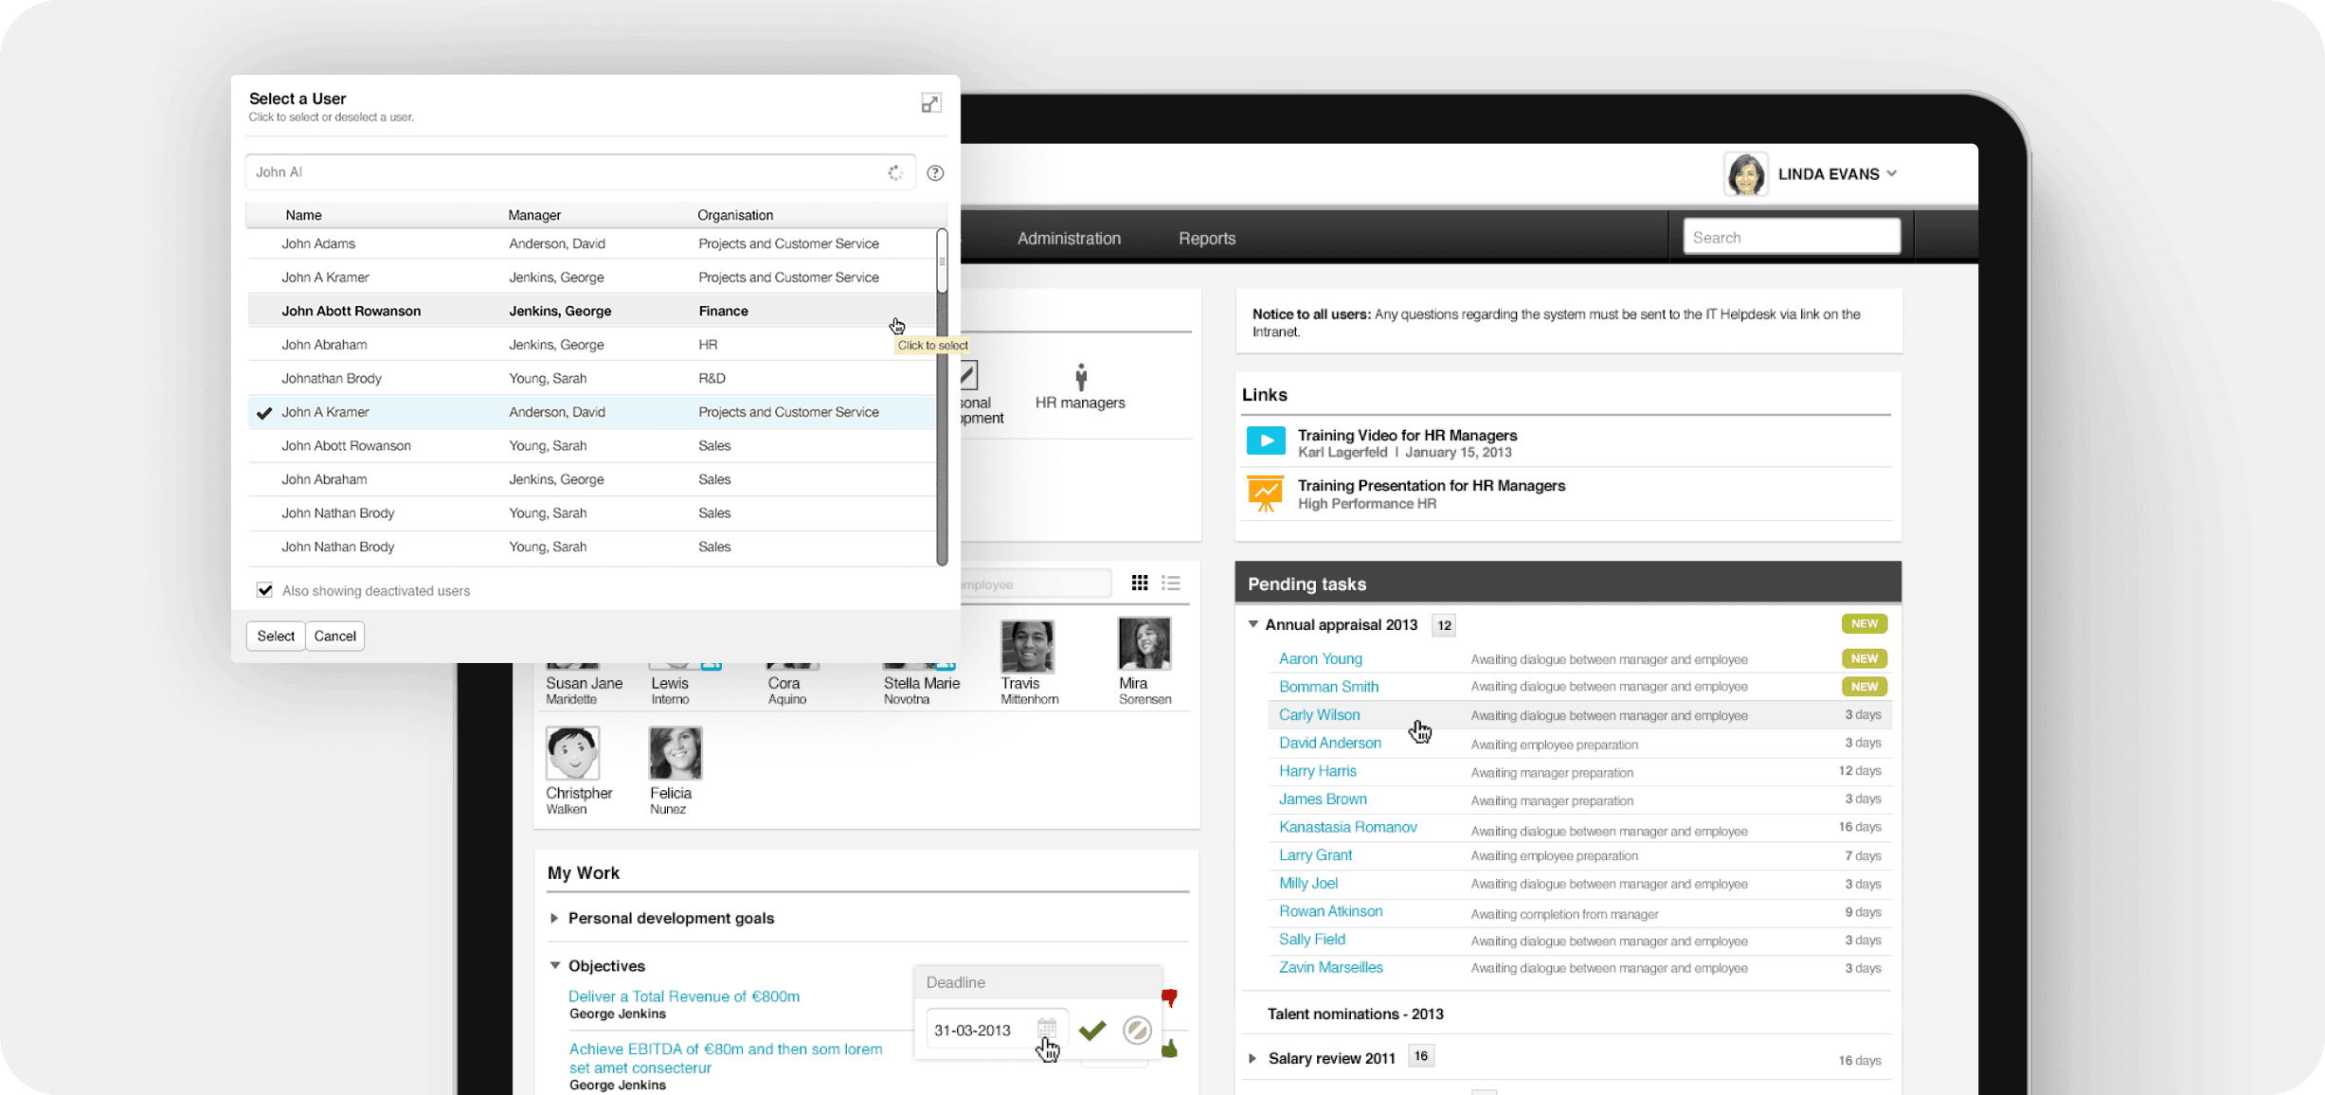
Task: Collapse the Objectives section
Action: (x=555, y=965)
